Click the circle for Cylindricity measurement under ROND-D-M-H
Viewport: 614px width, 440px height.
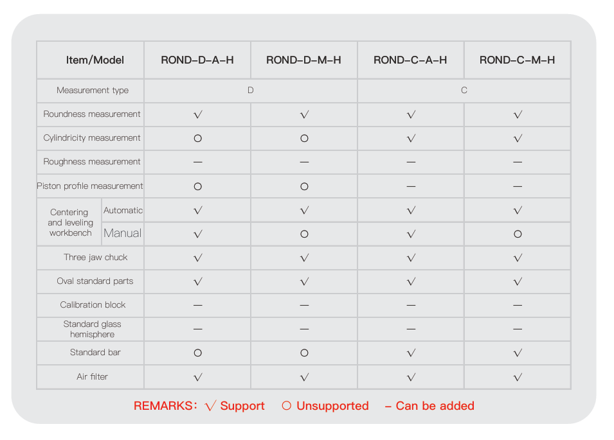tap(304, 139)
